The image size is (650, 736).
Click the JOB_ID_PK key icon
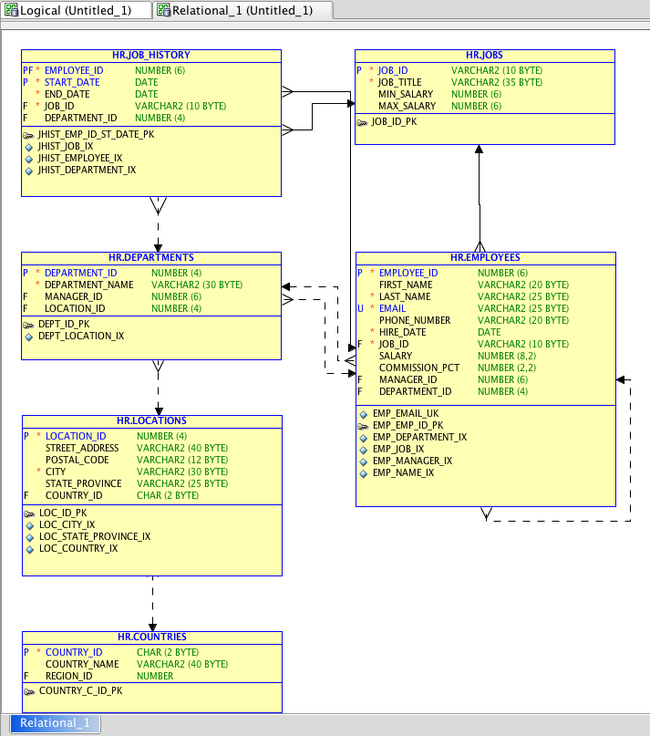tap(362, 122)
